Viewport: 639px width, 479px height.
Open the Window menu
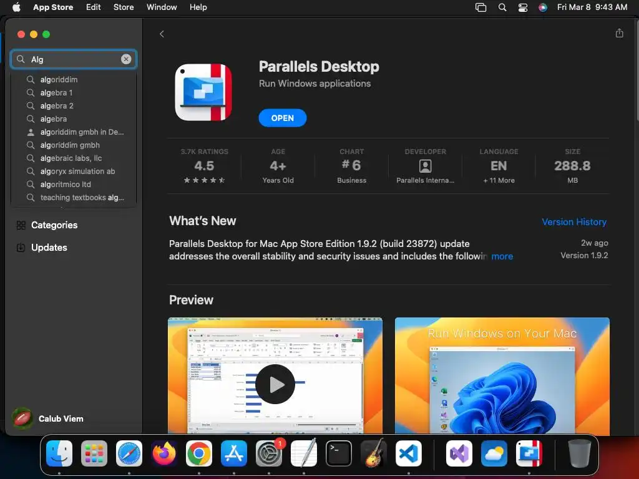click(x=162, y=7)
